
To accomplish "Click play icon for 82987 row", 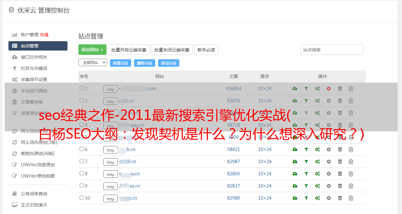I will tap(329, 162).
